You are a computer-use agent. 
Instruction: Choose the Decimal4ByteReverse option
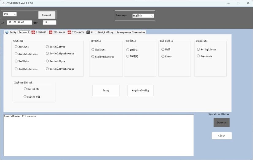pyautogui.click(x=47, y=53)
